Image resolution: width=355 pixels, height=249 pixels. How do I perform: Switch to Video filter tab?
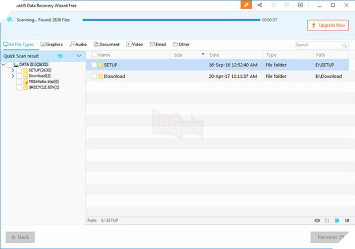pyautogui.click(x=135, y=45)
